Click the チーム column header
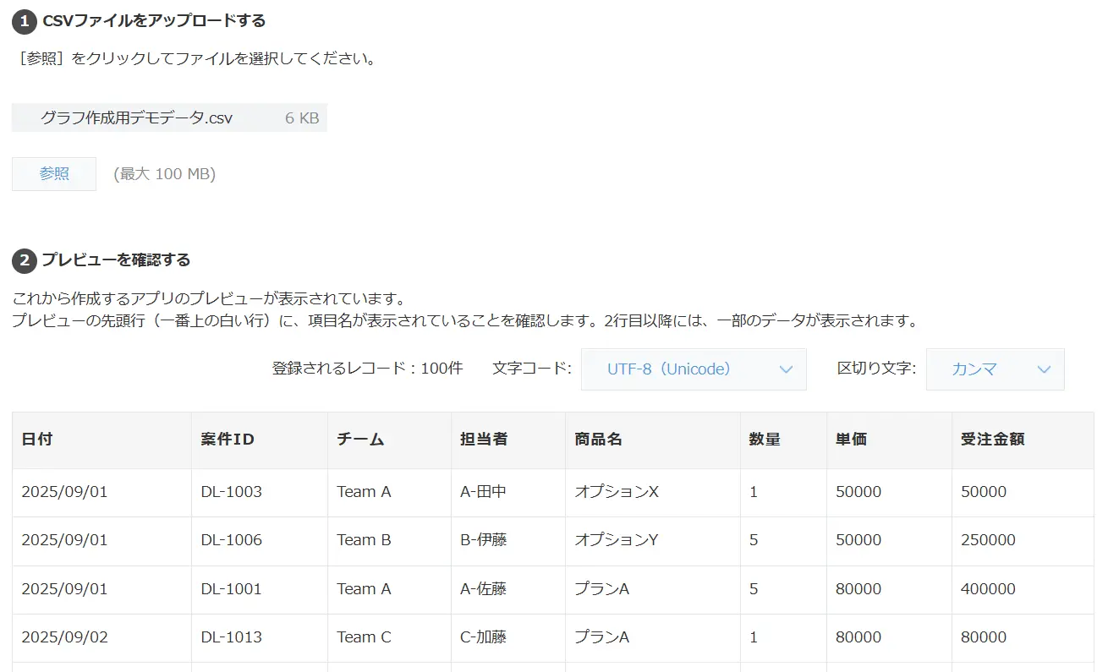Screen dimensions: 1108x672 point(360,440)
